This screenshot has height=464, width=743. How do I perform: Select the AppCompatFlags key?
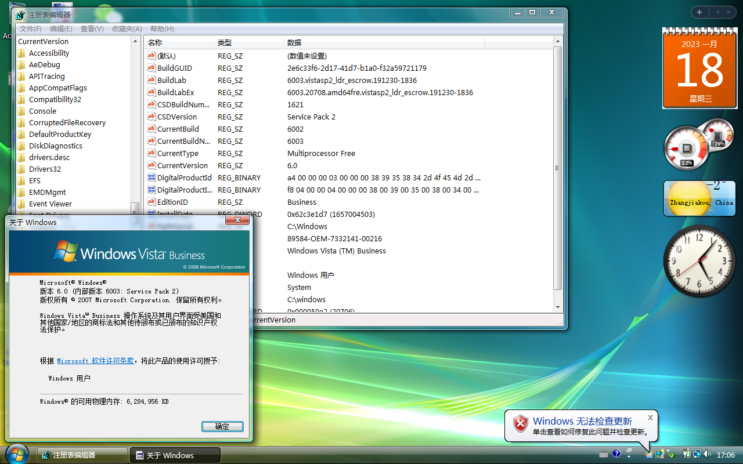coord(58,88)
